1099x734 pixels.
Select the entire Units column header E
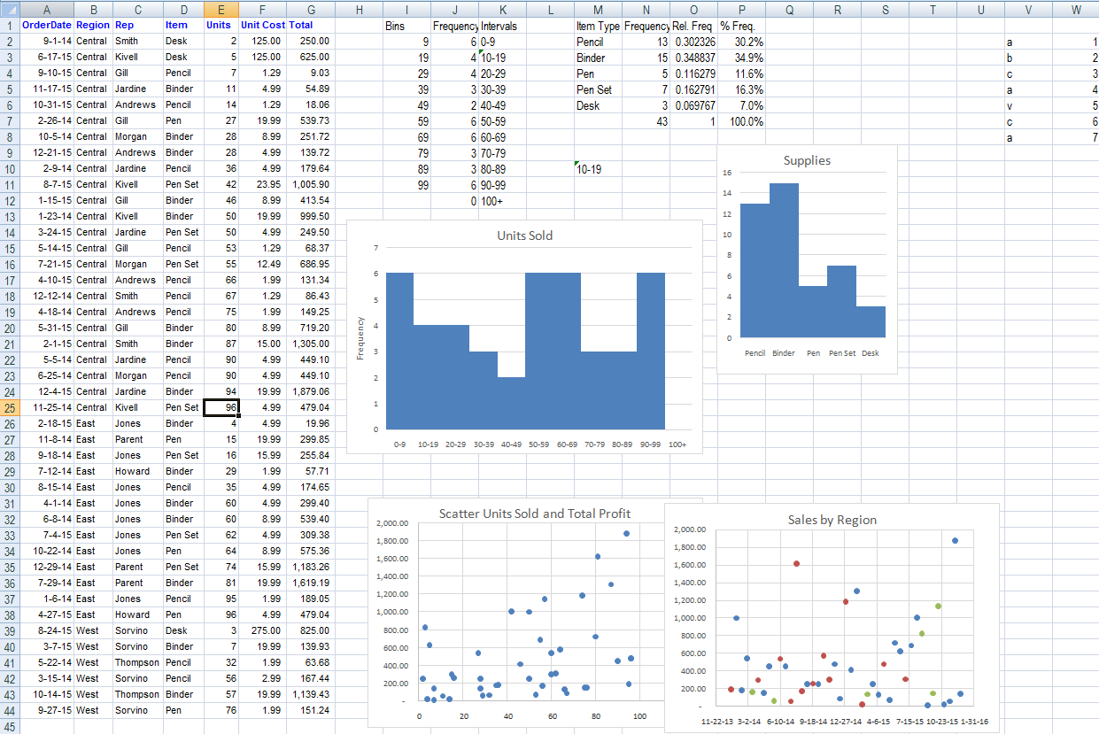[219, 9]
